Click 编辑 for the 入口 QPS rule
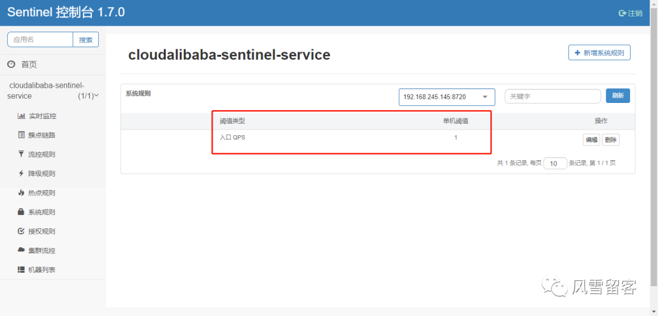658x316 pixels. (x=591, y=140)
